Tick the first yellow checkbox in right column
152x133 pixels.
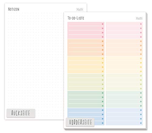141,59
